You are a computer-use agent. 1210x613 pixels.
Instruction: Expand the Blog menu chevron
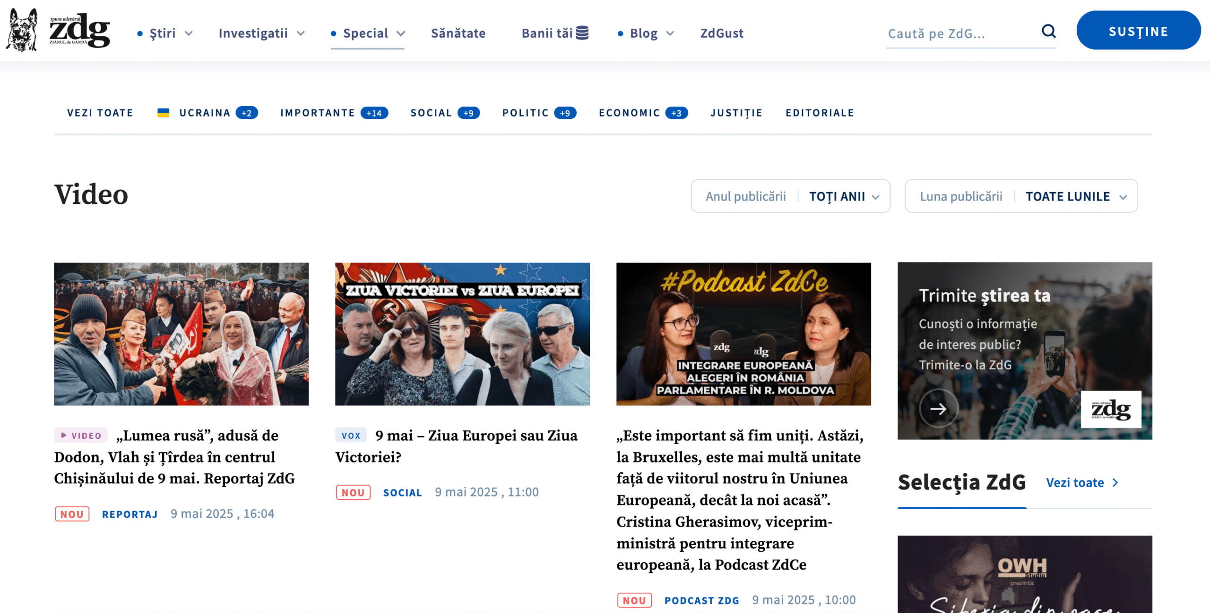[x=670, y=34]
